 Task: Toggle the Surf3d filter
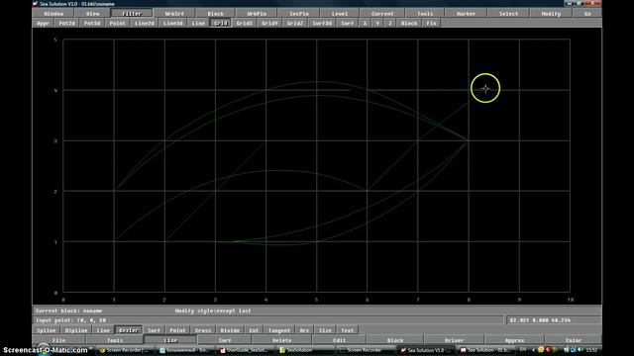pos(322,23)
